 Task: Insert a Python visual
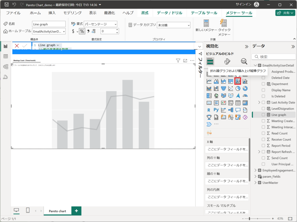[216, 110]
